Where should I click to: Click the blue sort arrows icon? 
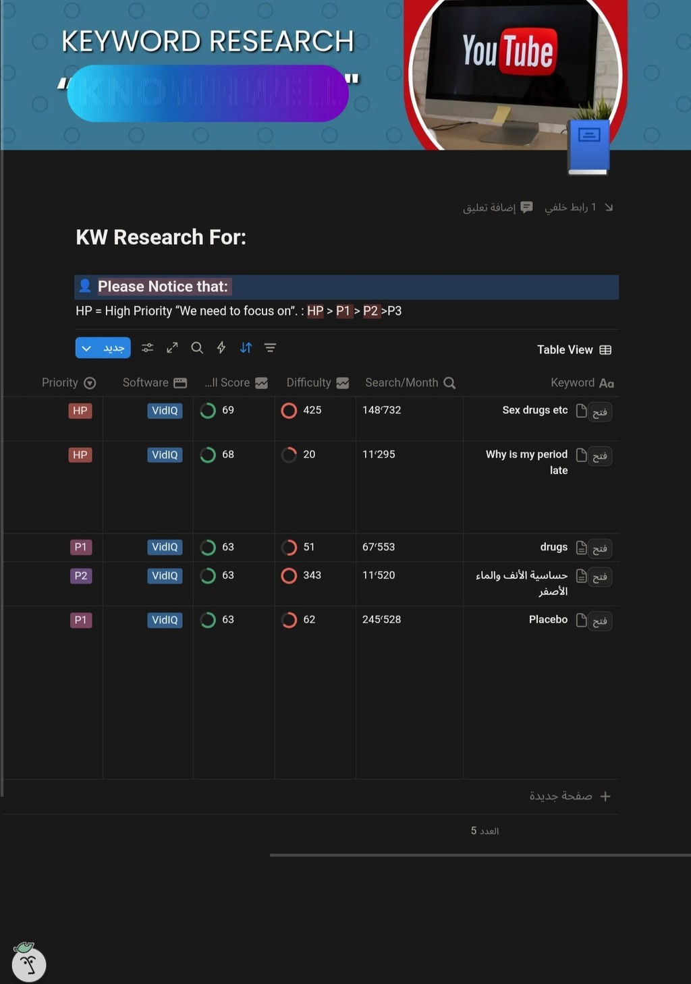tap(246, 348)
